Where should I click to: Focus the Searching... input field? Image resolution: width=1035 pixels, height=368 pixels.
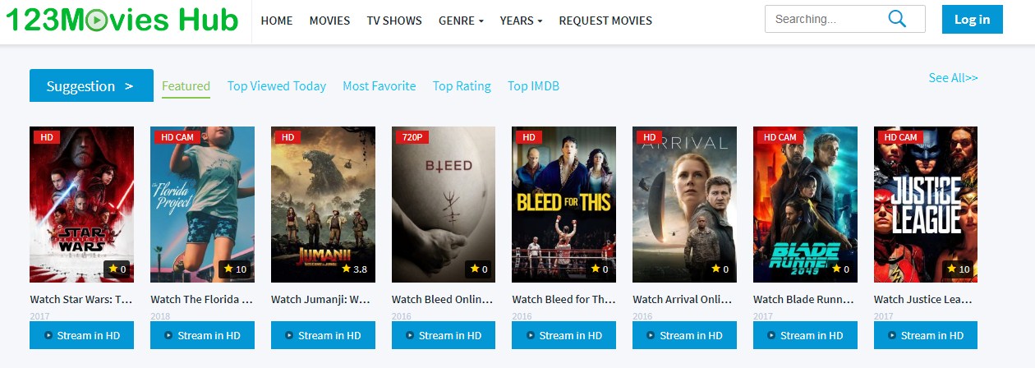[x=826, y=19]
